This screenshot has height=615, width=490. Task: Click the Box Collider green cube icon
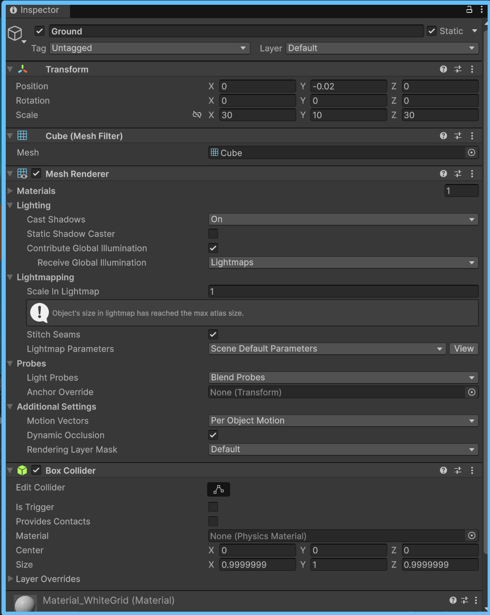(22, 470)
